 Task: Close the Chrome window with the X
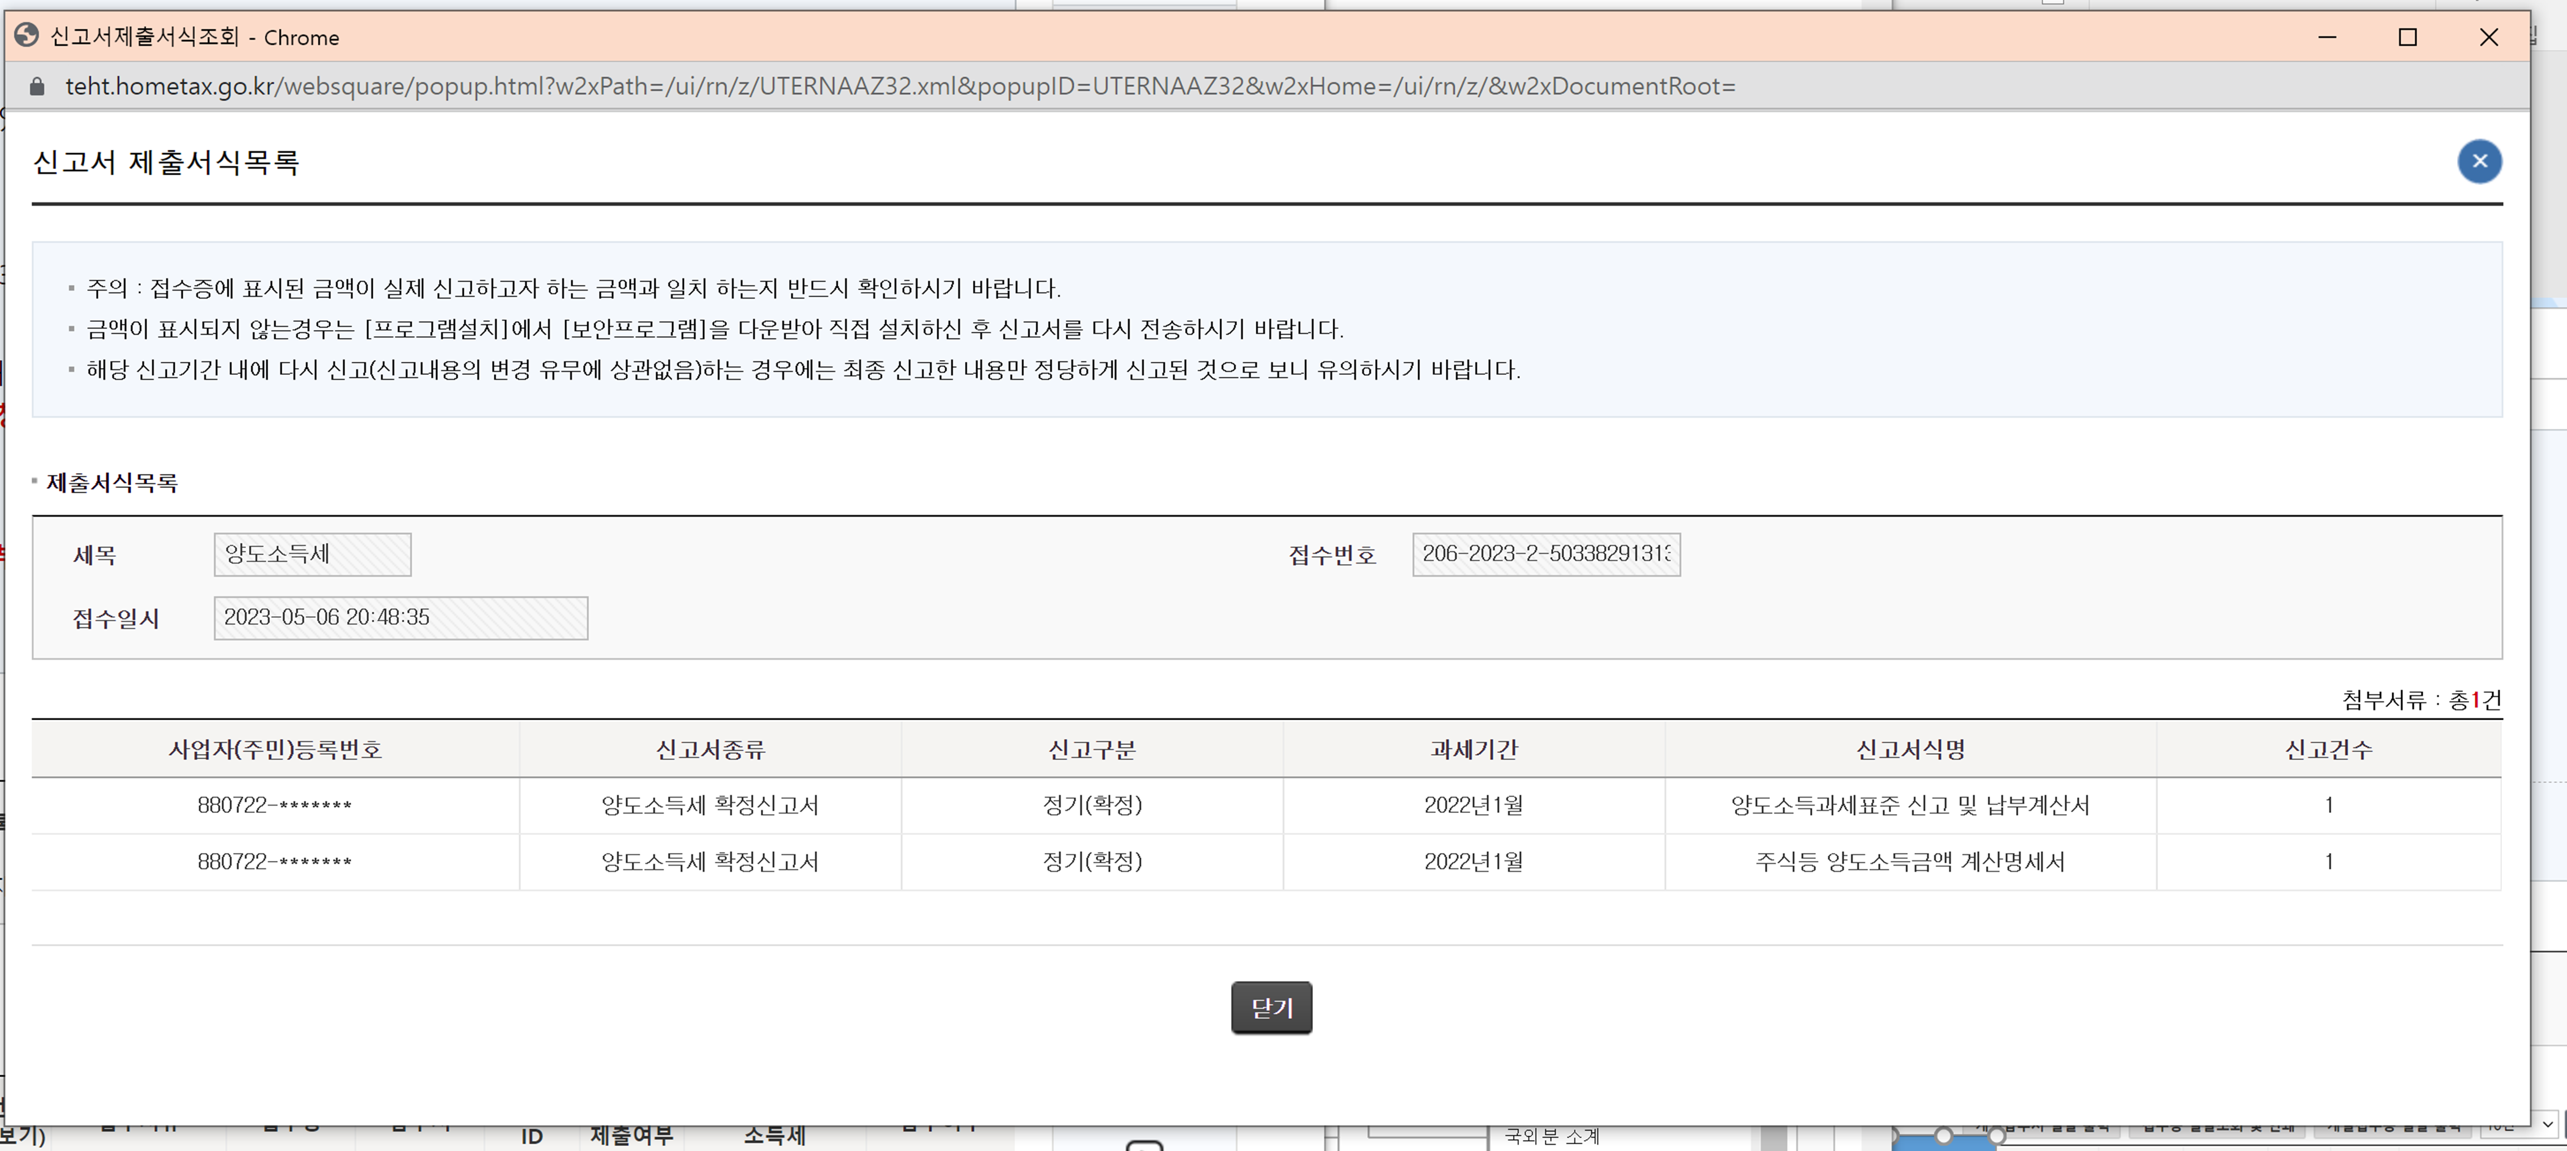pyautogui.click(x=2487, y=38)
